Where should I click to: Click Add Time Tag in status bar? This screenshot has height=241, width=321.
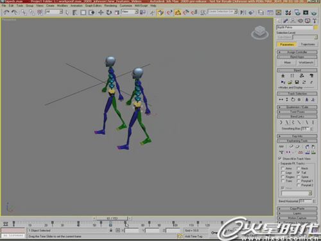coord(194,236)
